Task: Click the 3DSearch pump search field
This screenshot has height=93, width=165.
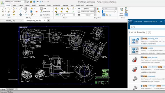Action: [147, 27]
